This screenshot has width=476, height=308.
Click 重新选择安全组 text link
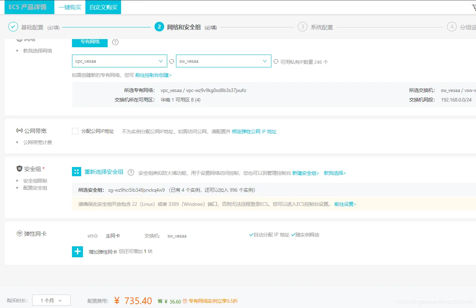pyautogui.click(x=104, y=172)
